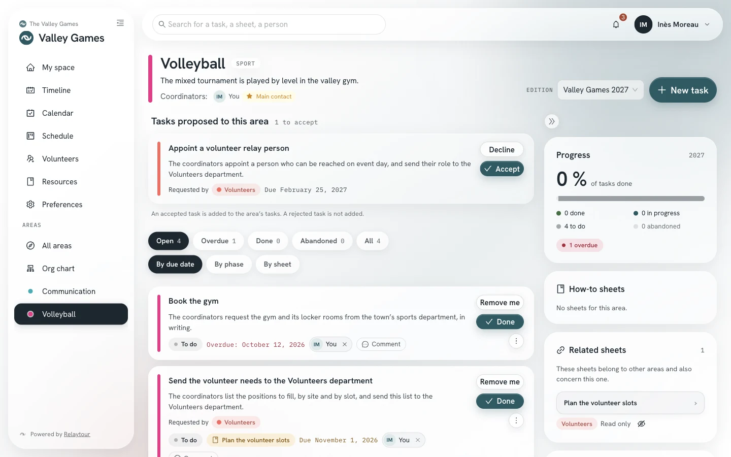Collapse the right side panel
The width and height of the screenshot is (731, 457).
pyautogui.click(x=552, y=121)
